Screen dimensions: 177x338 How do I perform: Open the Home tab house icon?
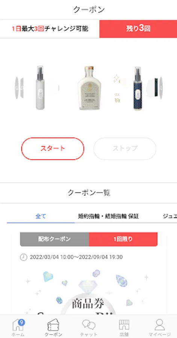(x=18, y=325)
